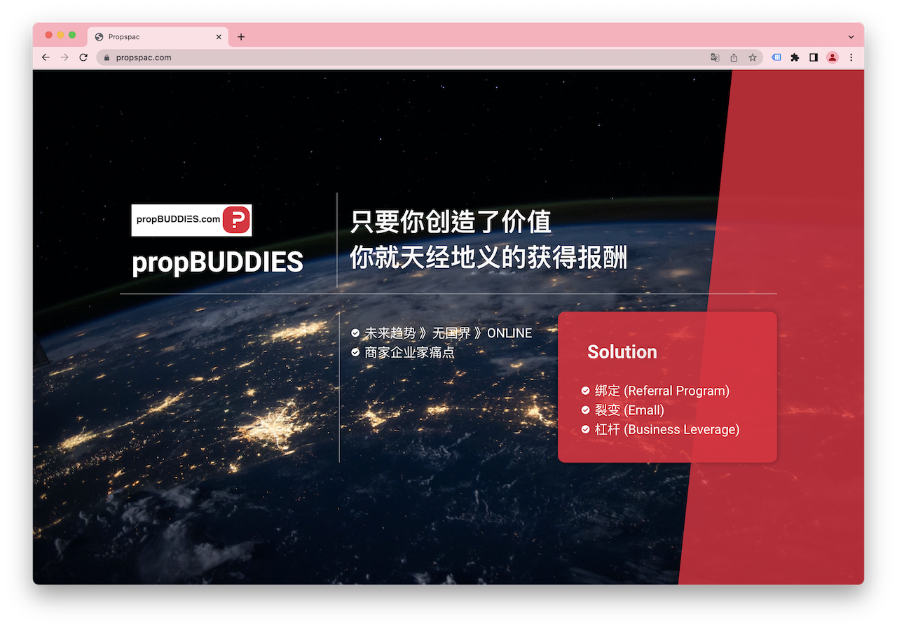Click 裂变 (Email) item
897x628 pixels.
click(629, 410)
